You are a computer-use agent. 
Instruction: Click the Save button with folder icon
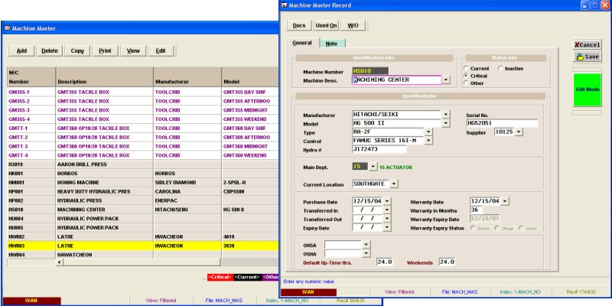coord(588,57)
